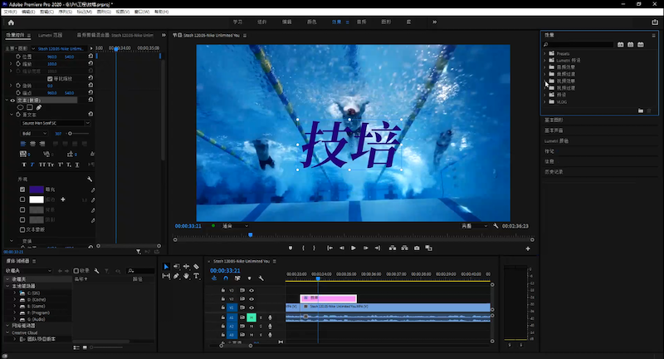Select the Type (T) tool
The image size is (664, 359).
point(198,276)
